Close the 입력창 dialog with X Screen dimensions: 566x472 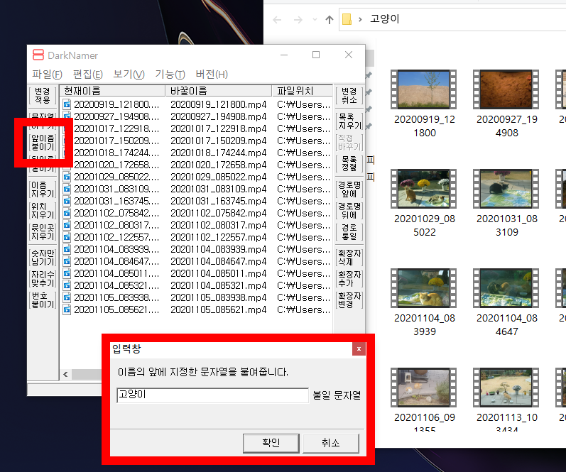[x=359, y=348]
